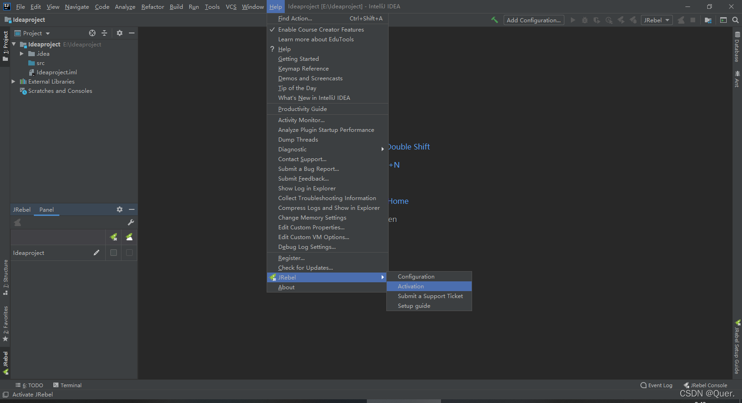742x403 pixels.
Task: Open the Event Log tool window
Action: (x=656, y=385)
